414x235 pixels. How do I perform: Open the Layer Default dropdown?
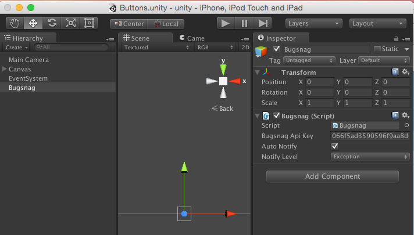point(384,60)
